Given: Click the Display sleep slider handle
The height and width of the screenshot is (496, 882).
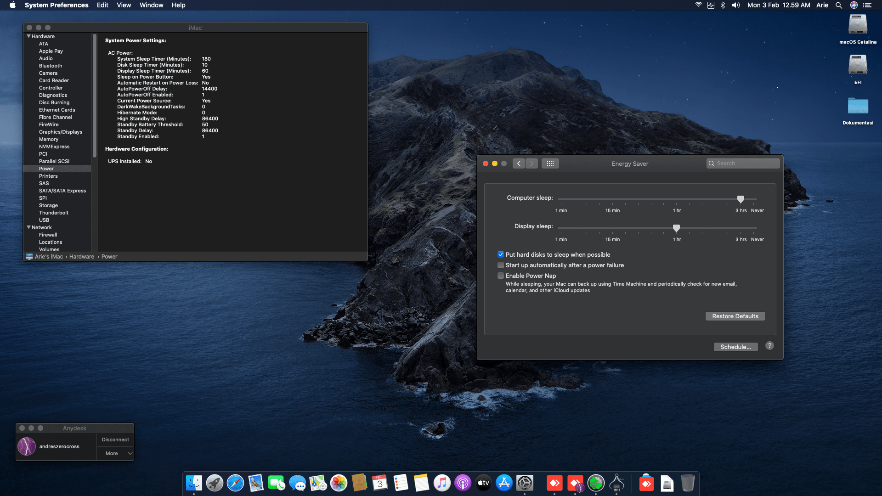Looking at the screenshot, I should [x=676, y=228].
